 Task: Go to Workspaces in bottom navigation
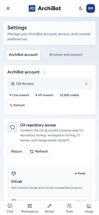30,208
